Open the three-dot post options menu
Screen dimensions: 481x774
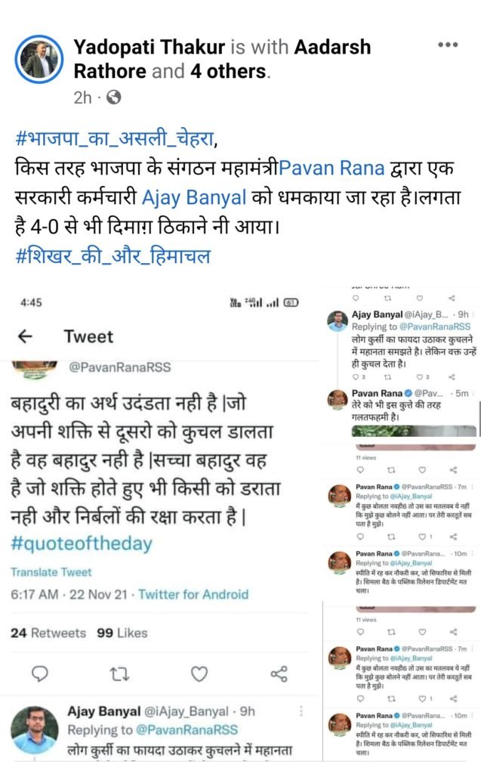click(448, 45)
